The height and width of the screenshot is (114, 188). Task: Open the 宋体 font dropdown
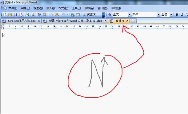tap(159, 15)
